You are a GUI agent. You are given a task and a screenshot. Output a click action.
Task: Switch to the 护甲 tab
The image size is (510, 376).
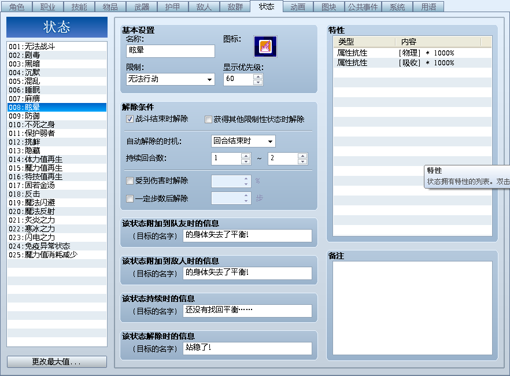173,7
